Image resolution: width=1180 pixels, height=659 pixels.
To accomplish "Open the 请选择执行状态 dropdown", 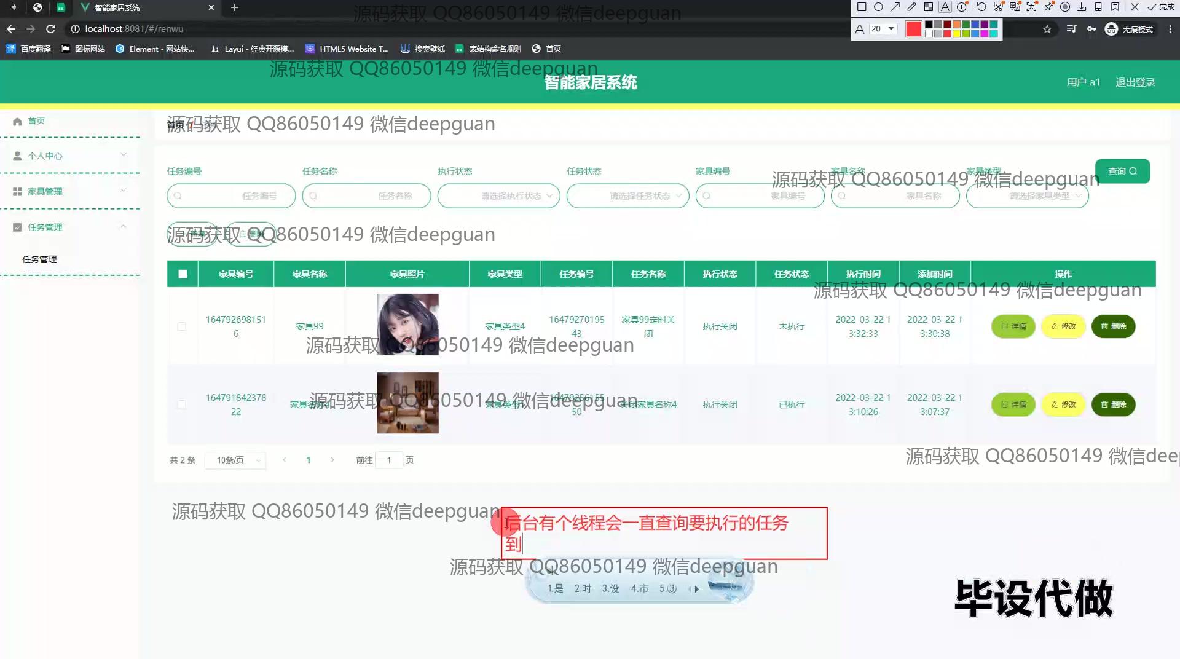I will (498, 196).
